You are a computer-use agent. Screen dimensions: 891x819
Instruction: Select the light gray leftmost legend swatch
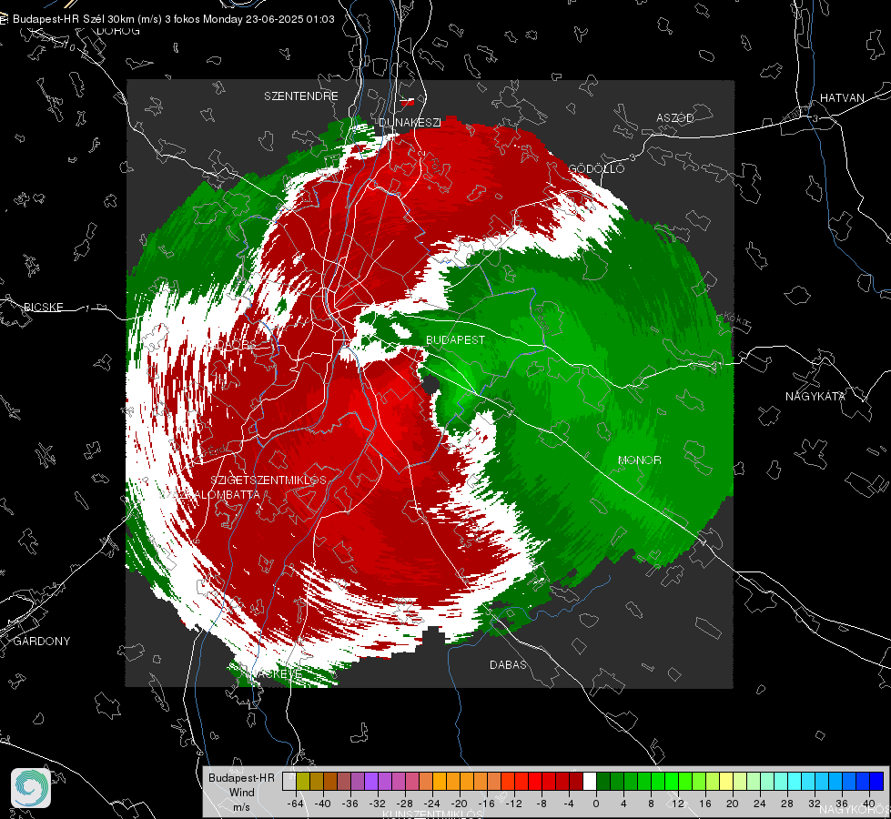[289, 781]
